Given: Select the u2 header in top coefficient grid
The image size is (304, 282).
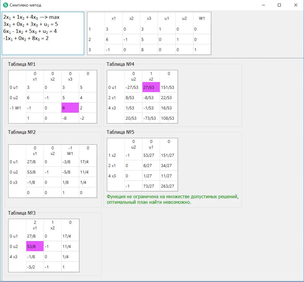Looking at the screenshot, I should coord(184,18).
